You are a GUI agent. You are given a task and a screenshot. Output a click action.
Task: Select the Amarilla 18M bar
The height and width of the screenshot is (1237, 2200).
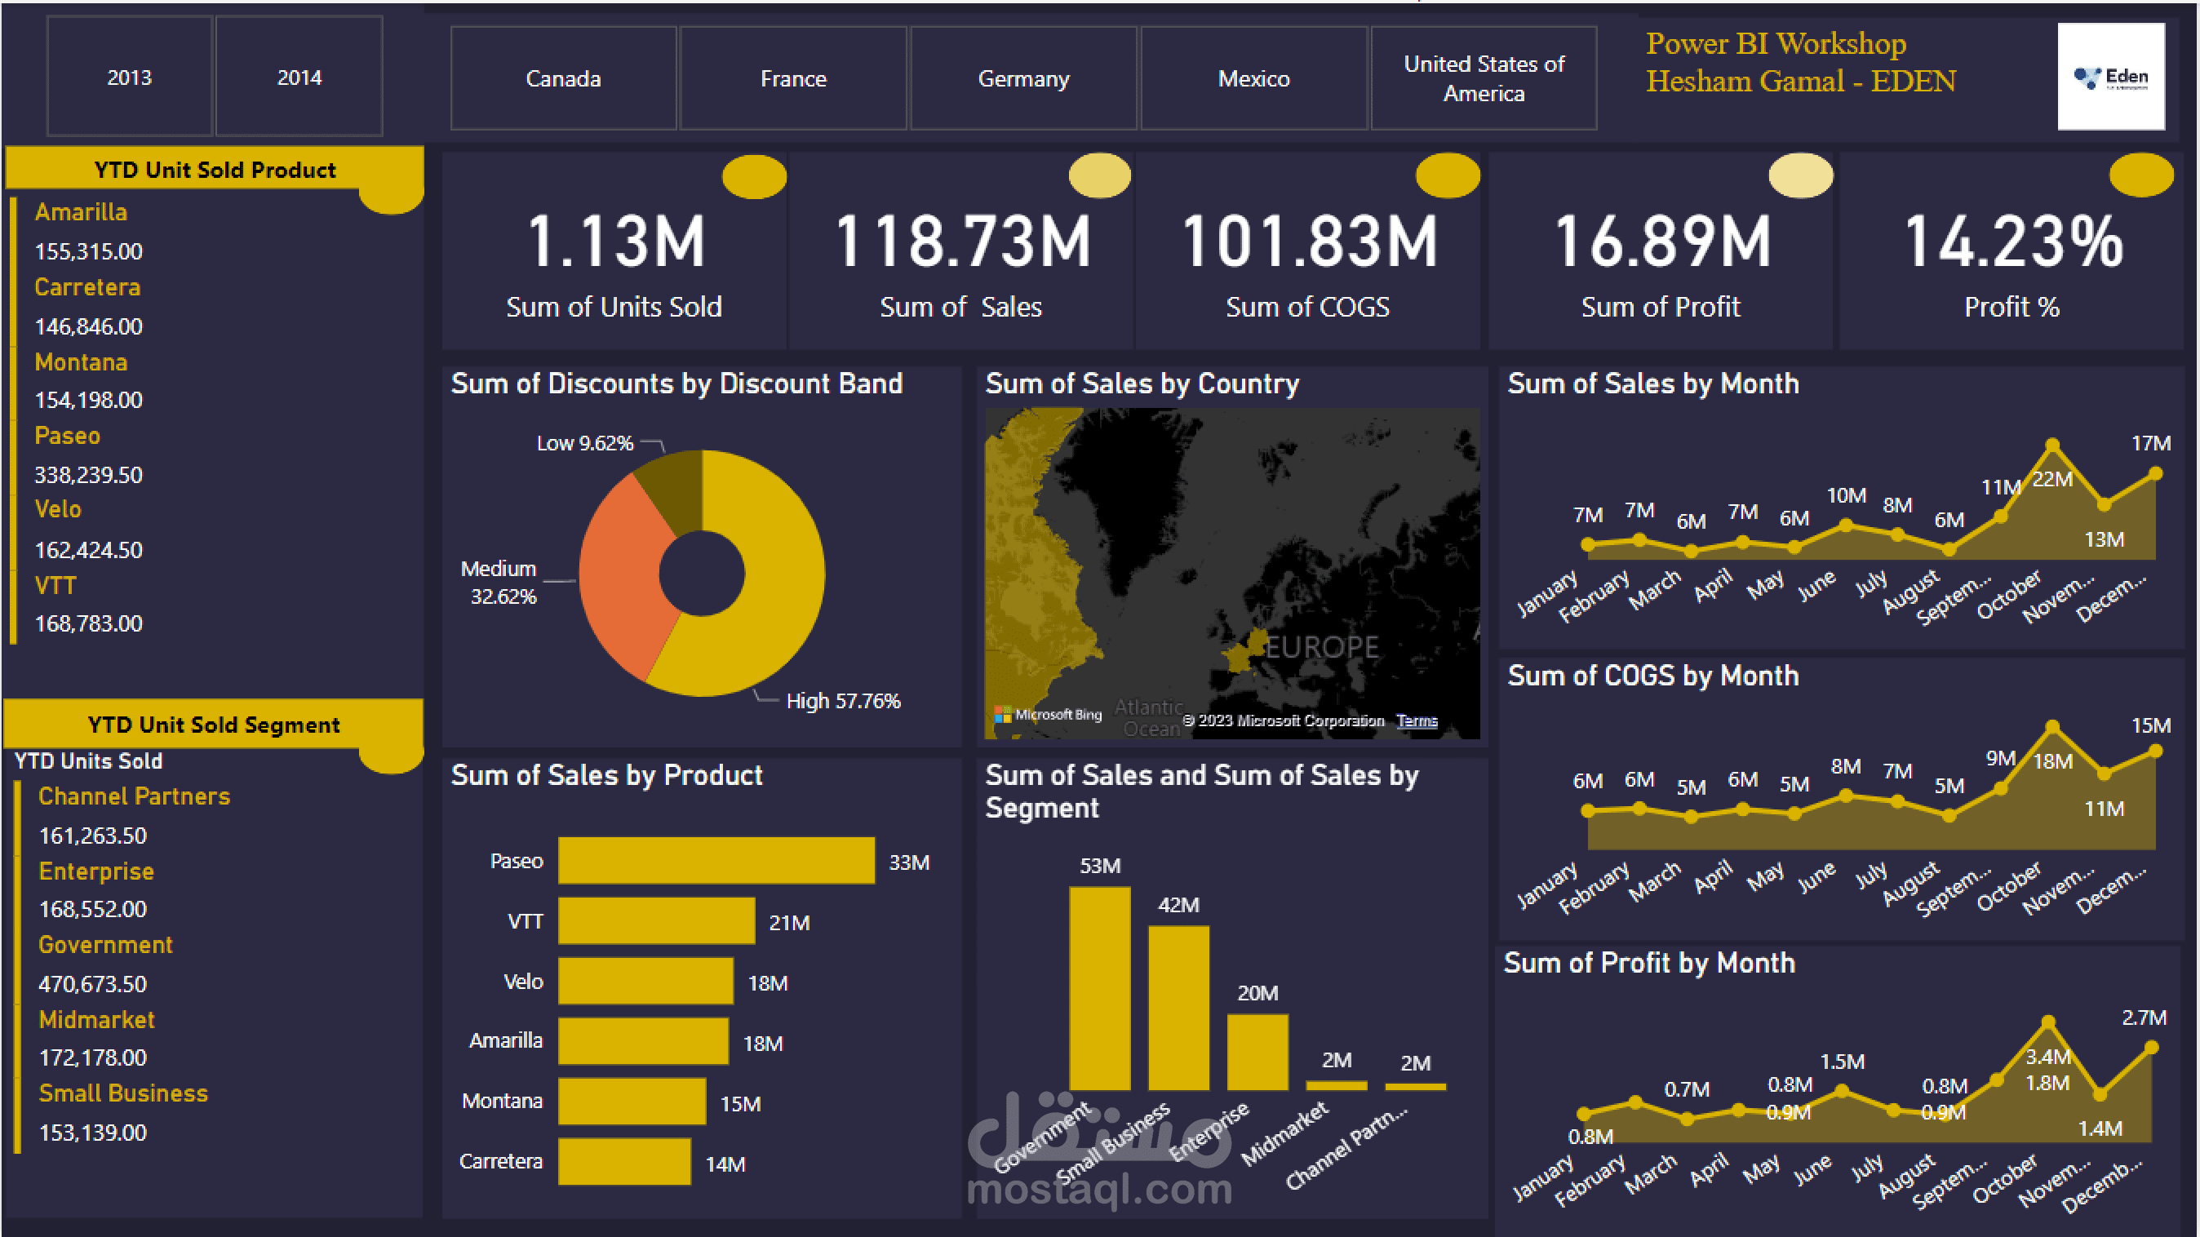644,1041
